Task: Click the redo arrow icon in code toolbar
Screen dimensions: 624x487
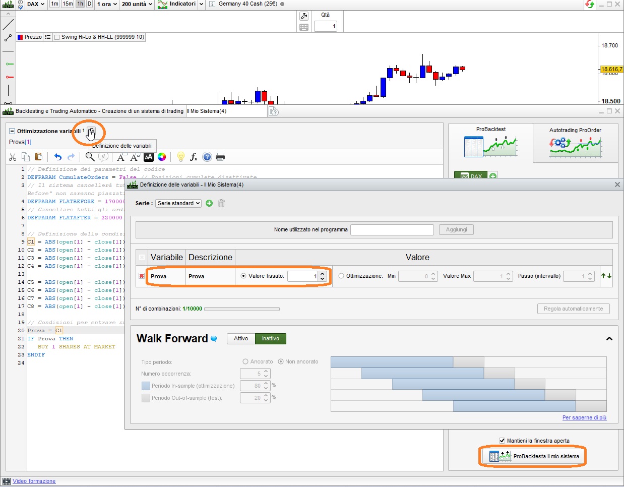Action: tap(71, 157)
